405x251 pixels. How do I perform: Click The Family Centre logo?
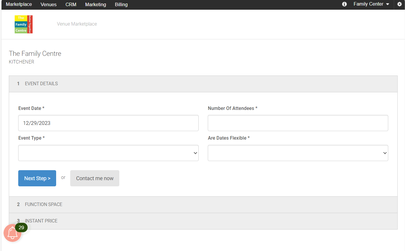tap(24, 24)
